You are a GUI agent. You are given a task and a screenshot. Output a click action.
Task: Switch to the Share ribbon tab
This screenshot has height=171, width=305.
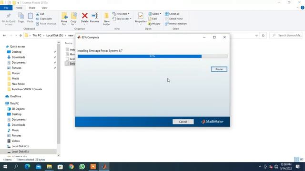click(32, 8)
